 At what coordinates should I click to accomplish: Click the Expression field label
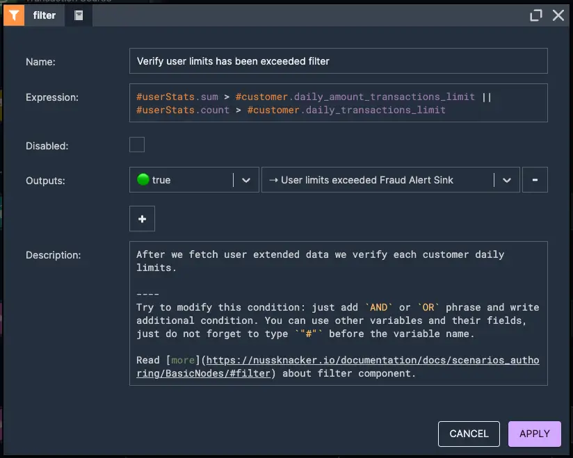[x=52, y=97]
